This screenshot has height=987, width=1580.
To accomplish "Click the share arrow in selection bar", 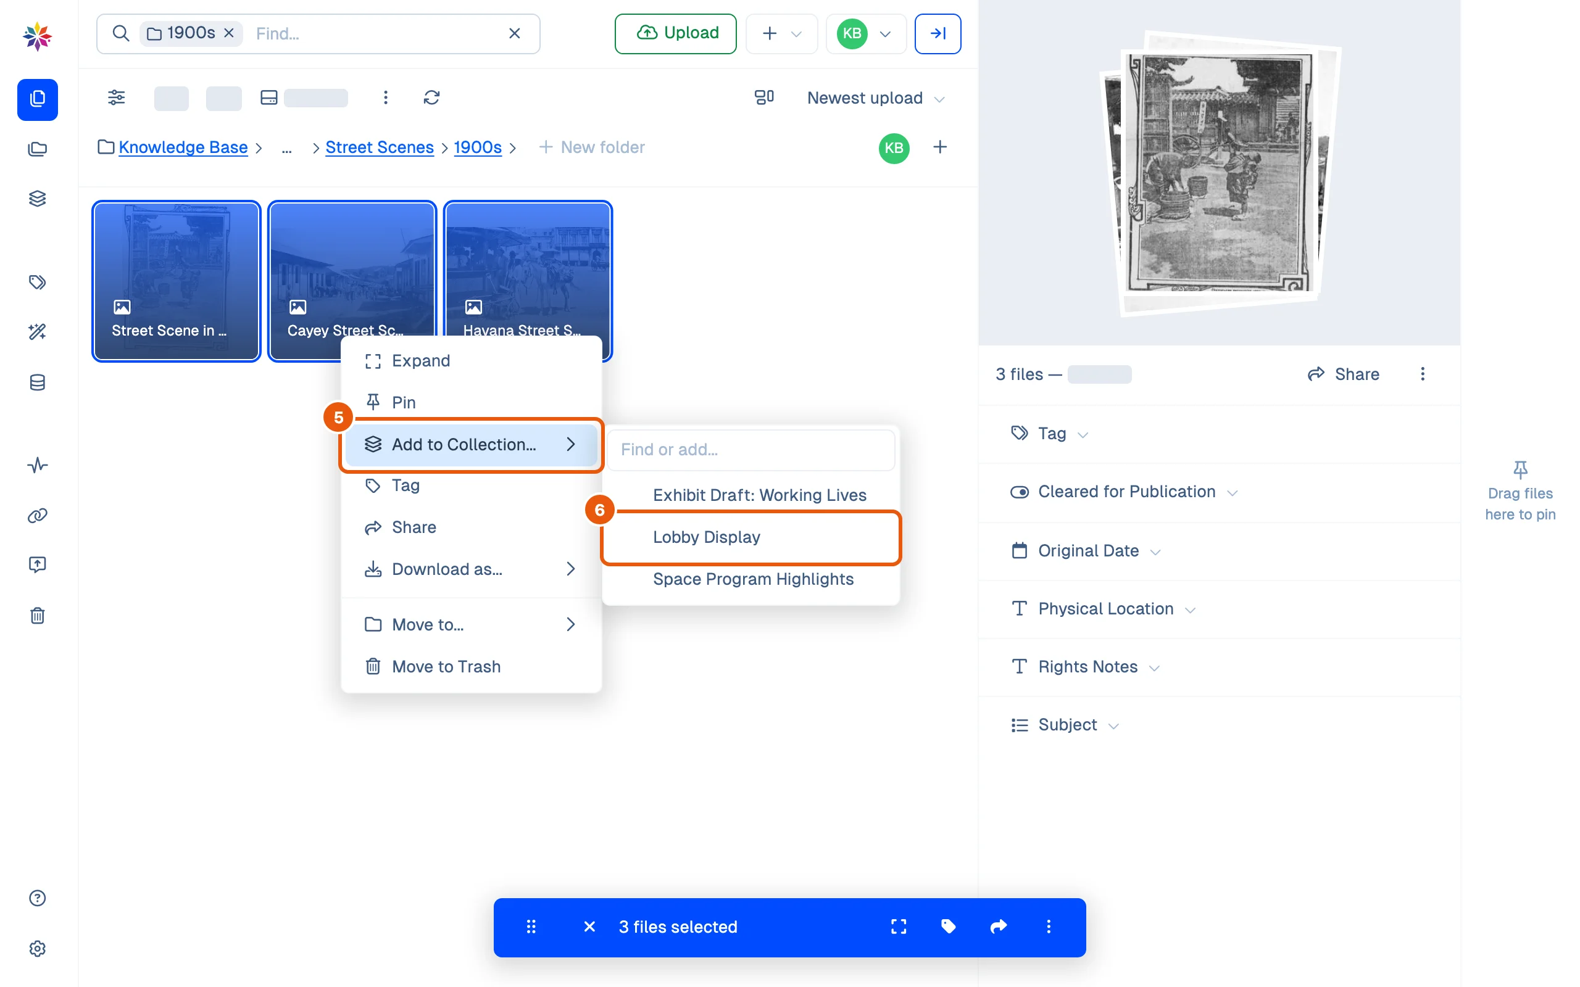I will (x=999, y=927).
